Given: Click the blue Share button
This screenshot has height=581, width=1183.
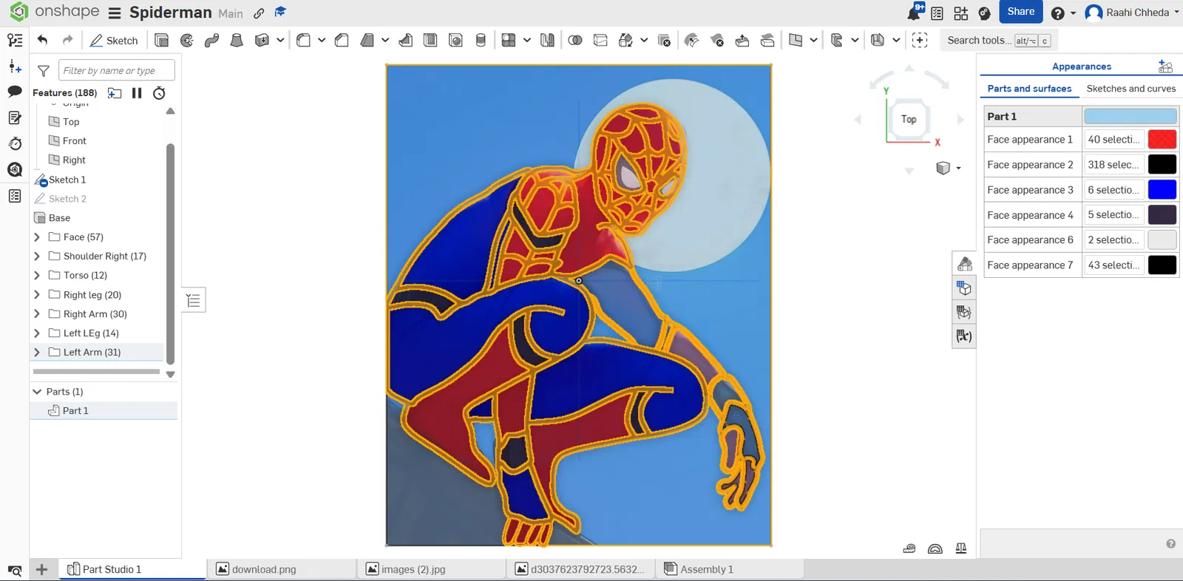Looking at the screenshot, I should pos(1021,12).
